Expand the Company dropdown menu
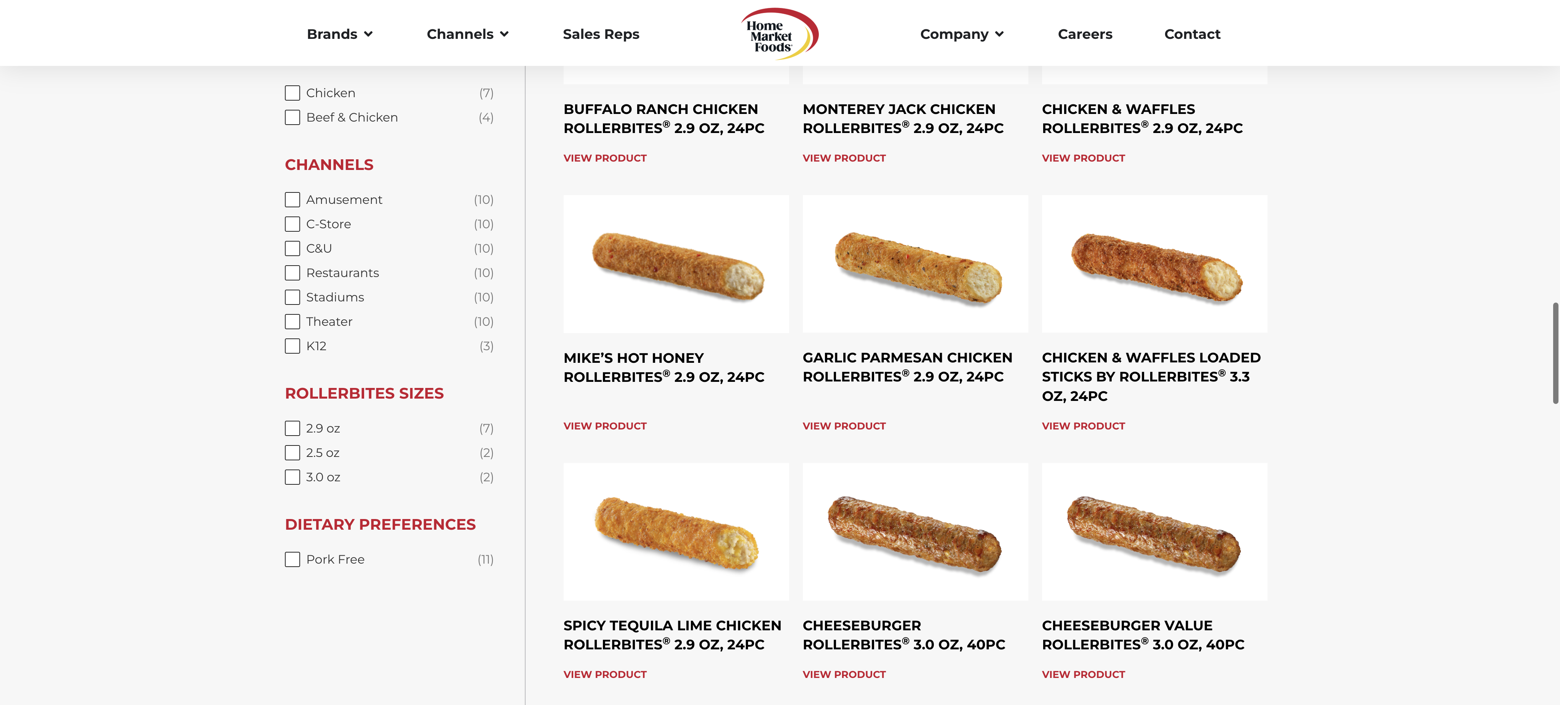The image size is (1560, 705). 961,35
